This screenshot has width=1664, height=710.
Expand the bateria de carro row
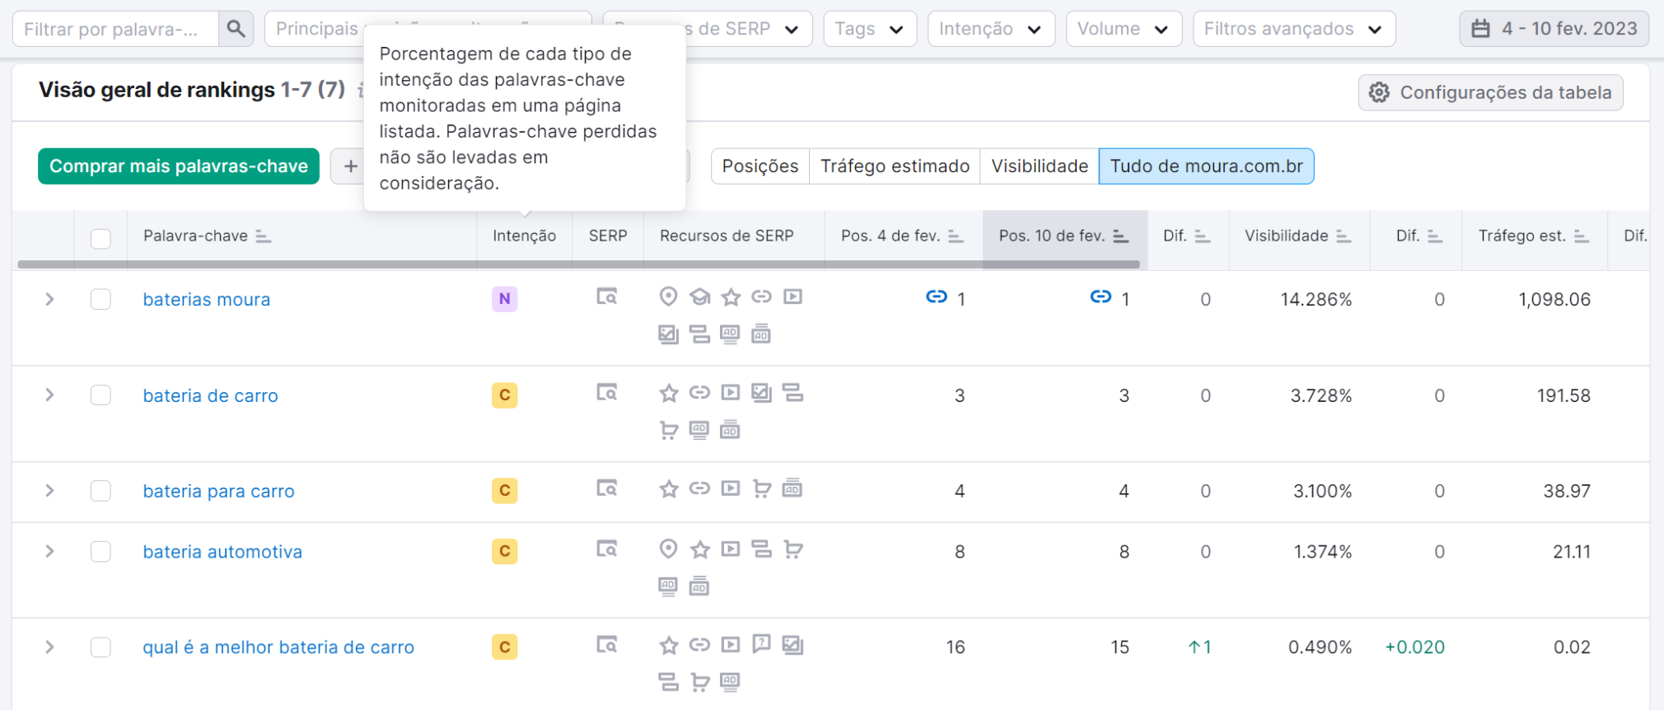[49, 395]
